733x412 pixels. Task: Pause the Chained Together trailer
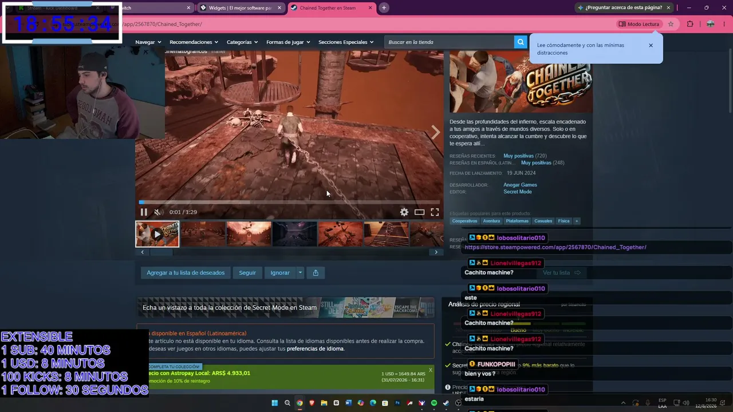[x=144, y=212]
